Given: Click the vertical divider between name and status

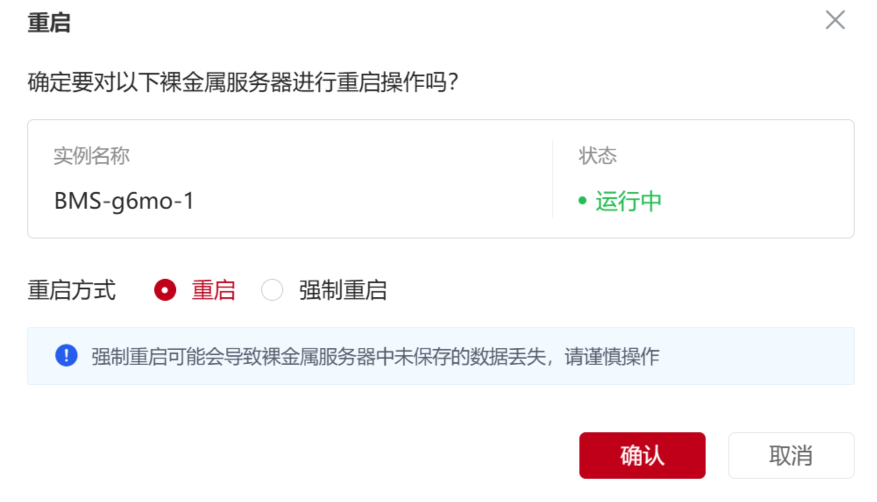Looking at the screenshot, I should pos(553,179).
